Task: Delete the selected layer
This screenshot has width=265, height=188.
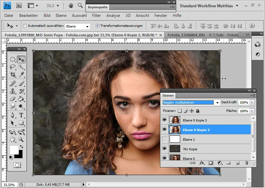Action: coord(246,163)
